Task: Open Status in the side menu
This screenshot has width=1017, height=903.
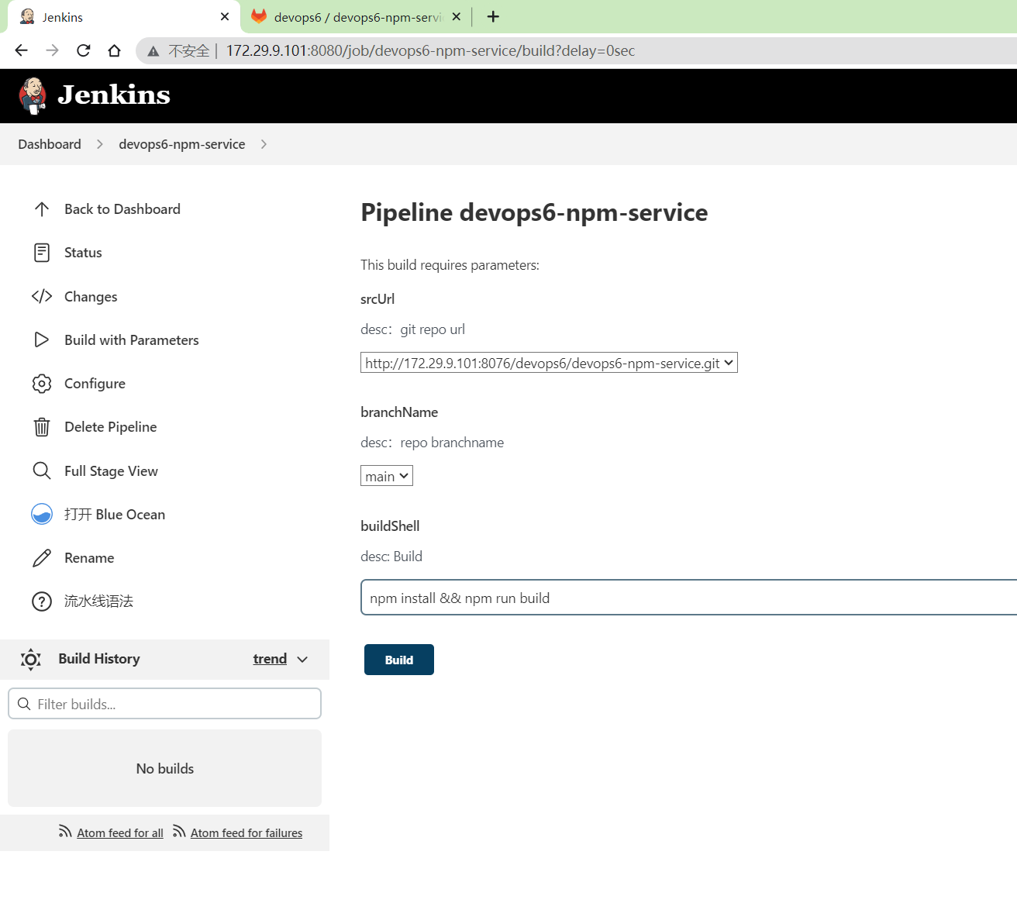Action: pyautogui.click(x=83, y=253)
